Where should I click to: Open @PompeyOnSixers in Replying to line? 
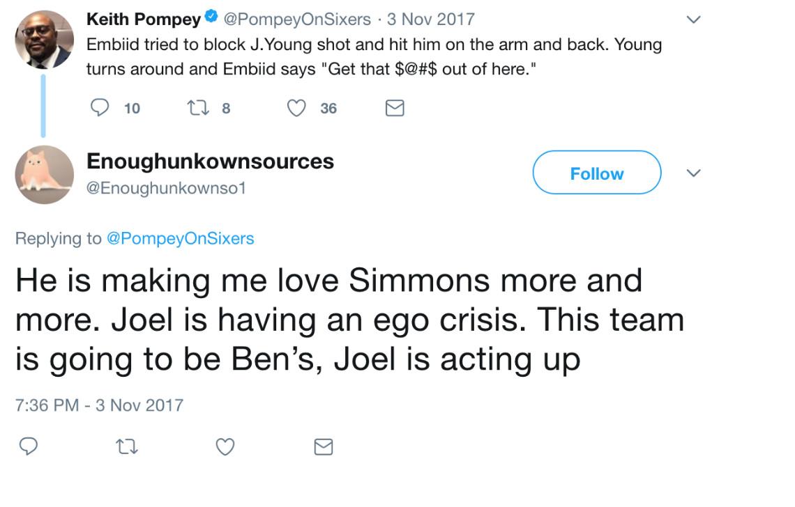180,238
